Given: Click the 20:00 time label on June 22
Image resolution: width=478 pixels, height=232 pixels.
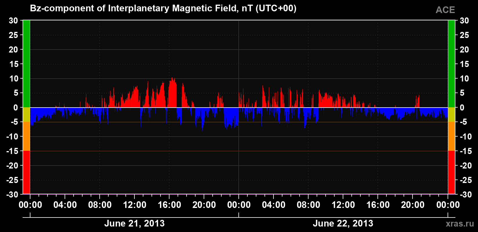Looking at the screenshot, I should click(x=413, y=205).
